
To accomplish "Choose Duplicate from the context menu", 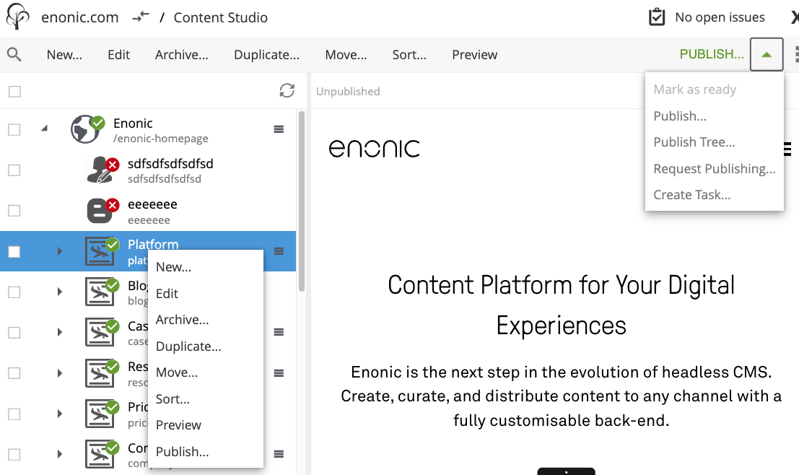I will click(188, 346).
